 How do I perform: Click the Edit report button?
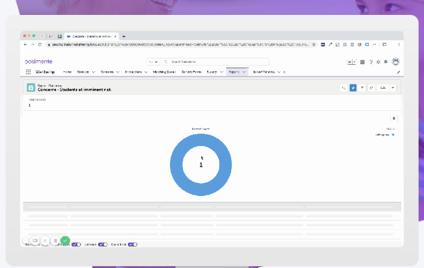(x=382, y=87)
